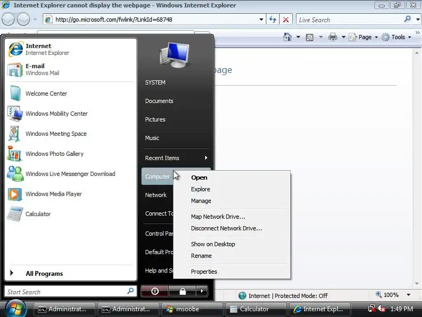Screen dimensions: 422x317
Task: Expand shutdown options arrow
Action: (x=202, y=291)
